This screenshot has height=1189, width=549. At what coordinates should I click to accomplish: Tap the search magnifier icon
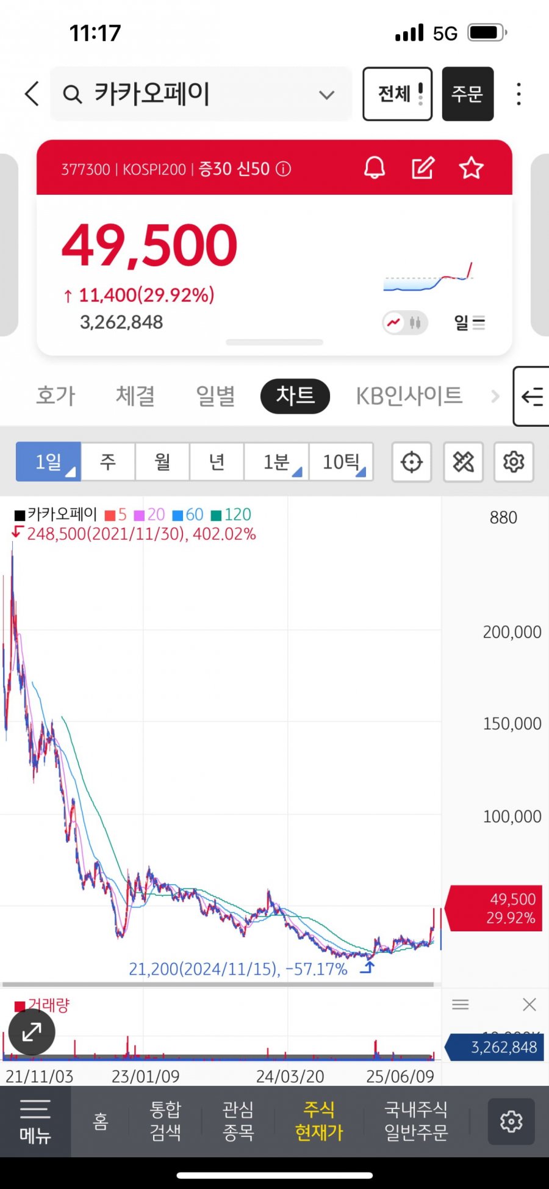pos(73,95)
